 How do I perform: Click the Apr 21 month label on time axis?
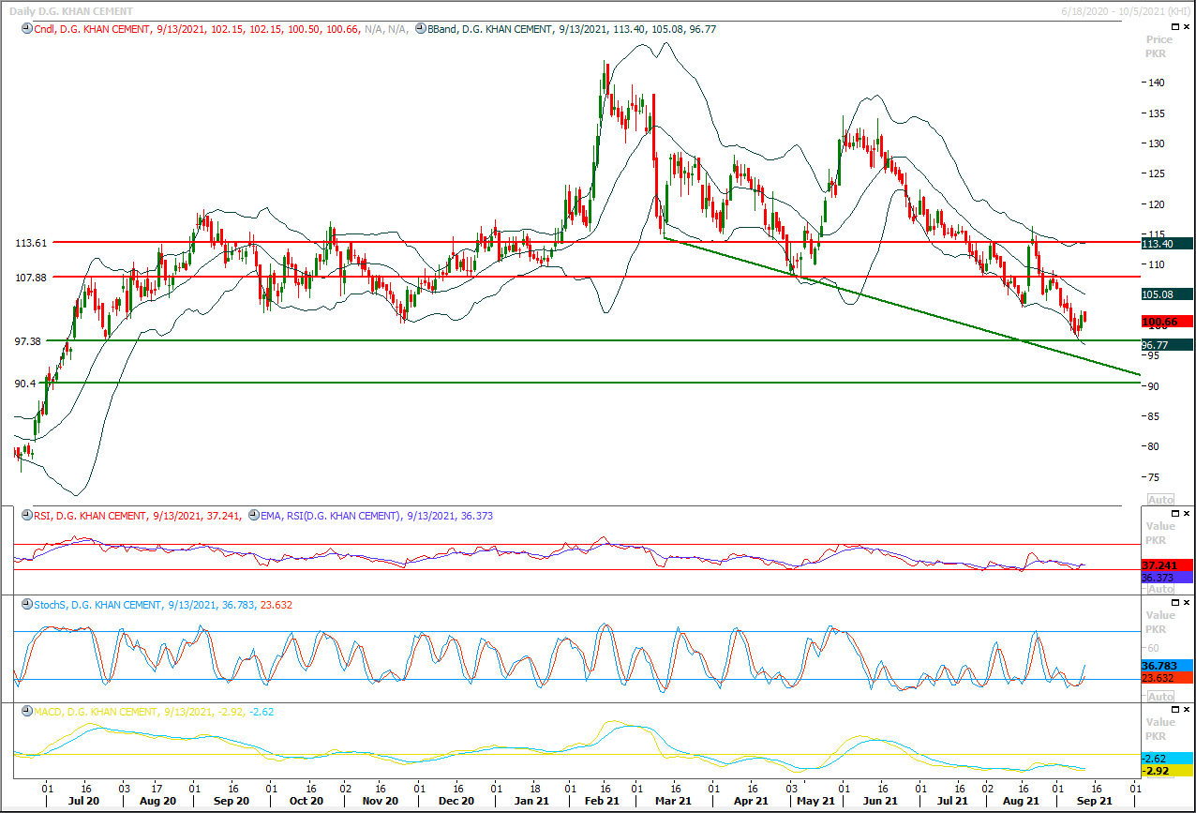coord(750,802)
